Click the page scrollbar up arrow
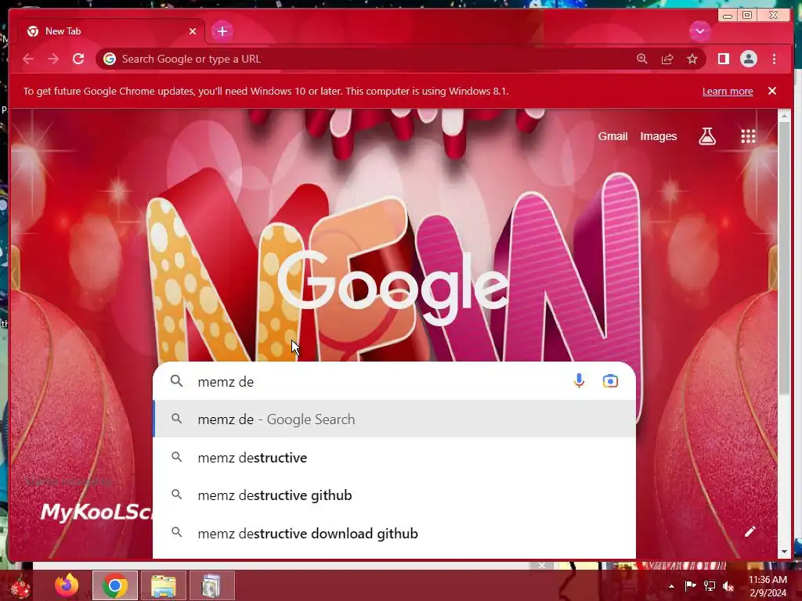The image size is (802, 601). [784, 117]
